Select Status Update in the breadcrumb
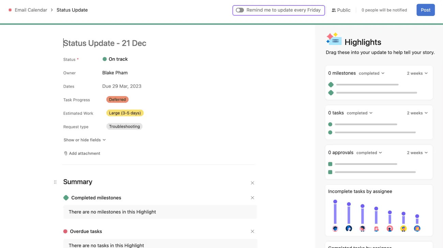The image size is (443, 248). (72, 10)
